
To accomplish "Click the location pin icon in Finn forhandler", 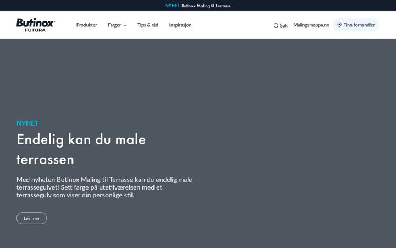I will pos(339,25).
